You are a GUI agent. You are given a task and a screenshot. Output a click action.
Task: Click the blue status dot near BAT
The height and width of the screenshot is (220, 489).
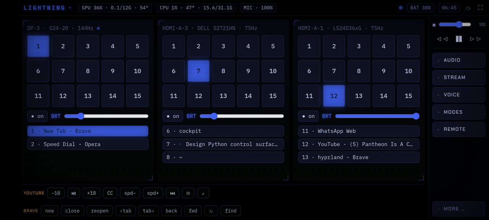400,8
